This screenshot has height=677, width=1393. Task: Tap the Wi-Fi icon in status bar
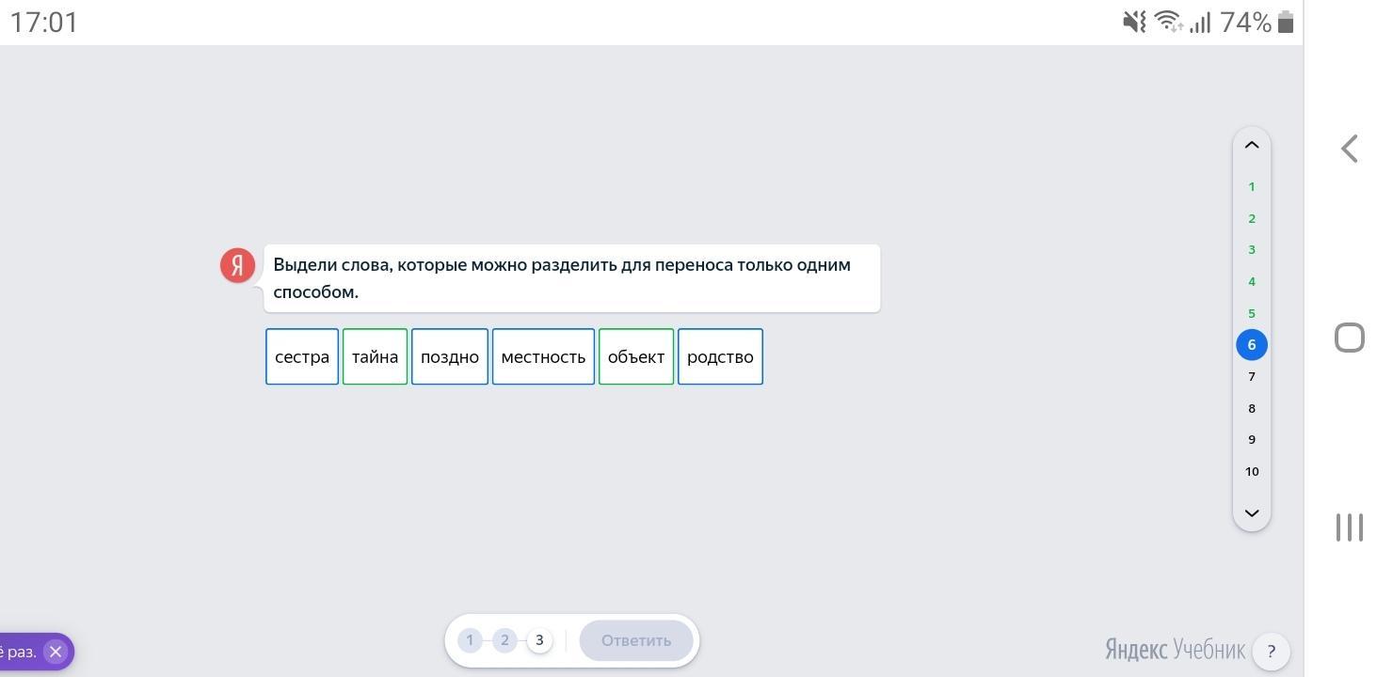pos(1169,22)
